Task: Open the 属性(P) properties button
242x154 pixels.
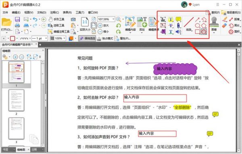Action: pyautogui.click(x=122, y=38)
